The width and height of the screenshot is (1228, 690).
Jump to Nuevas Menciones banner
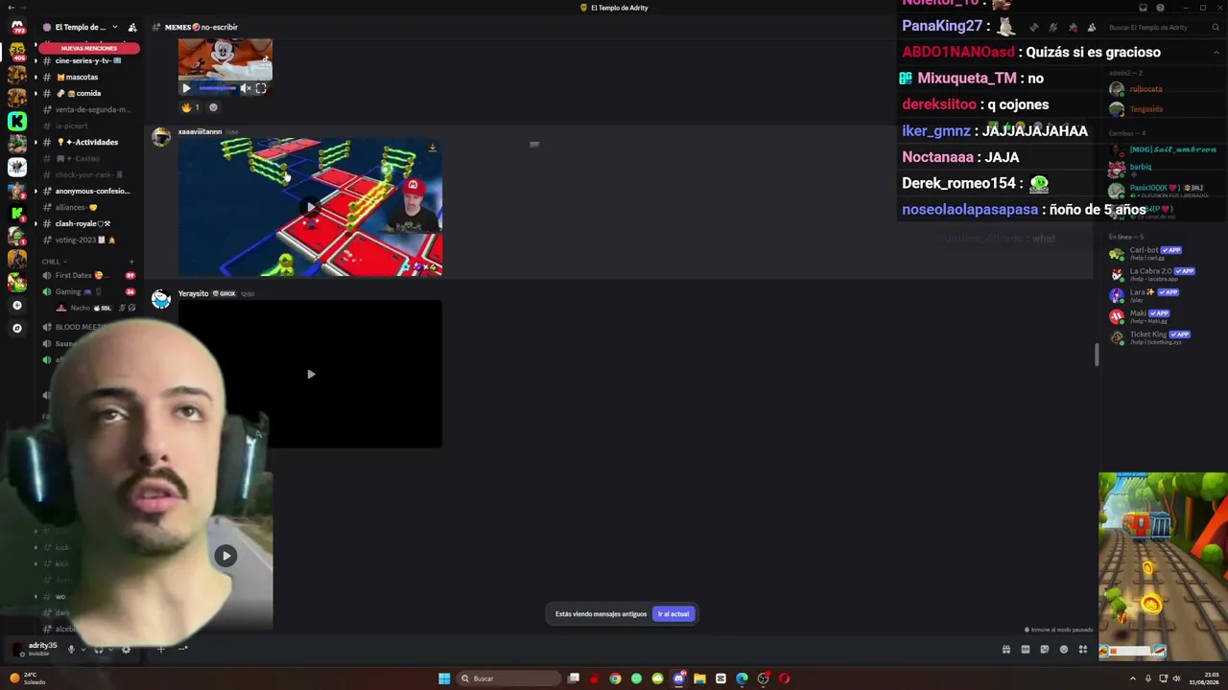pos(88,48)
